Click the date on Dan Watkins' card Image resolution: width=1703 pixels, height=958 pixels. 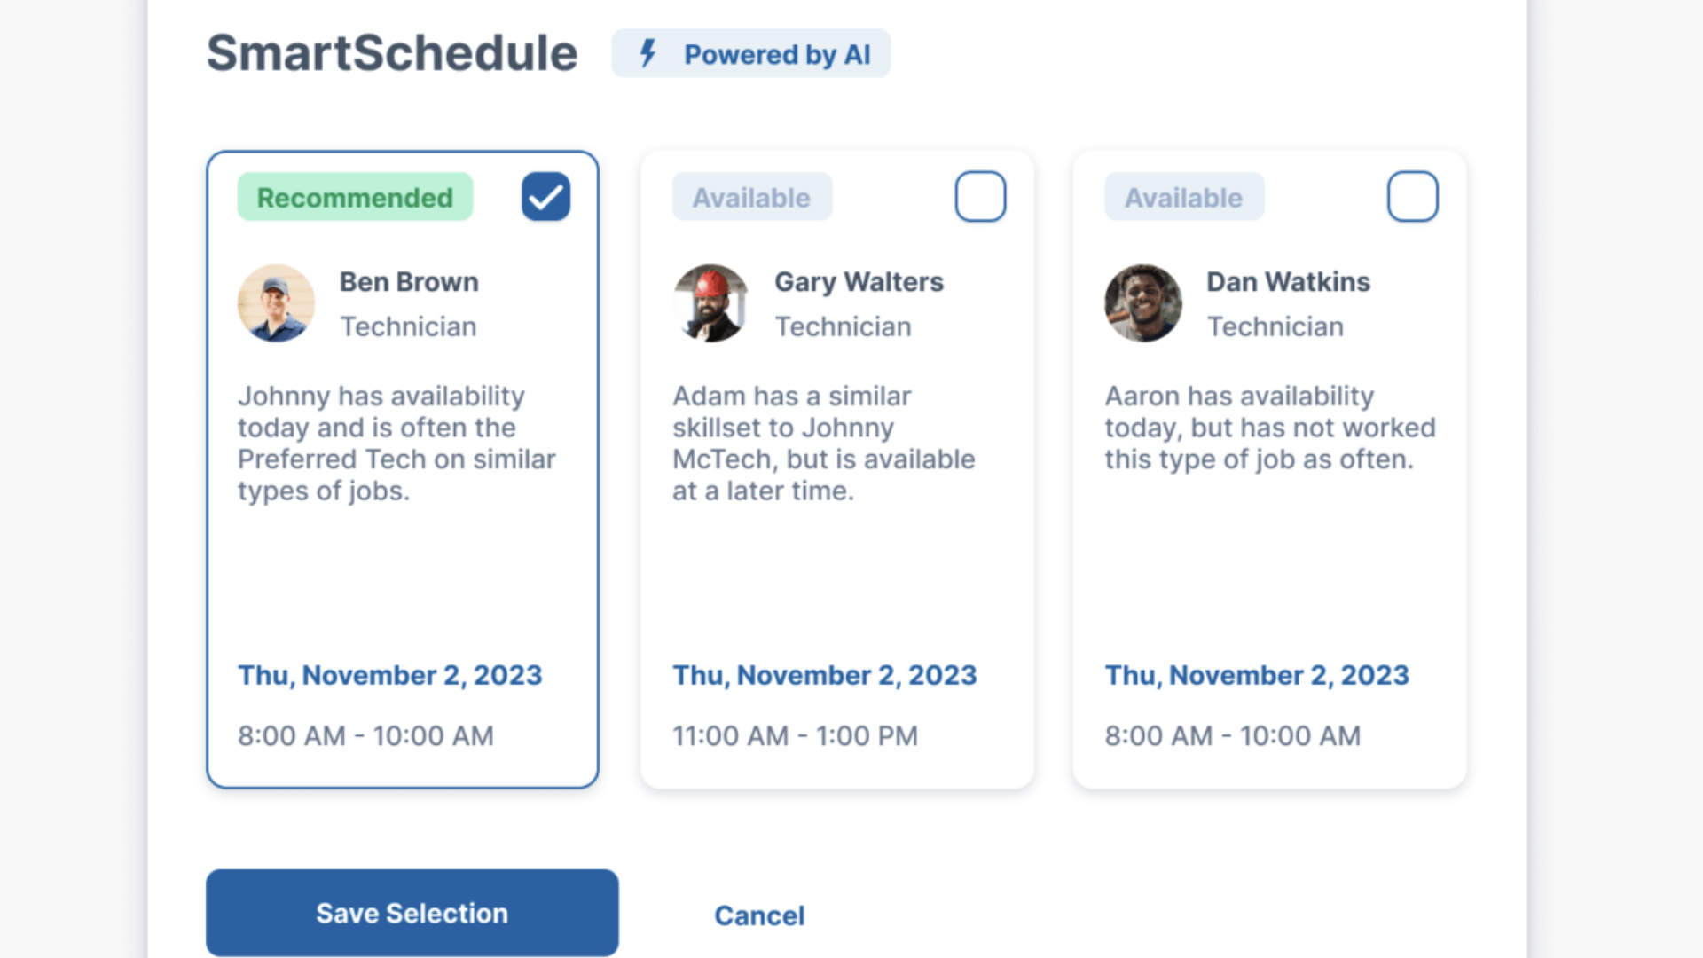(1257, 675)
